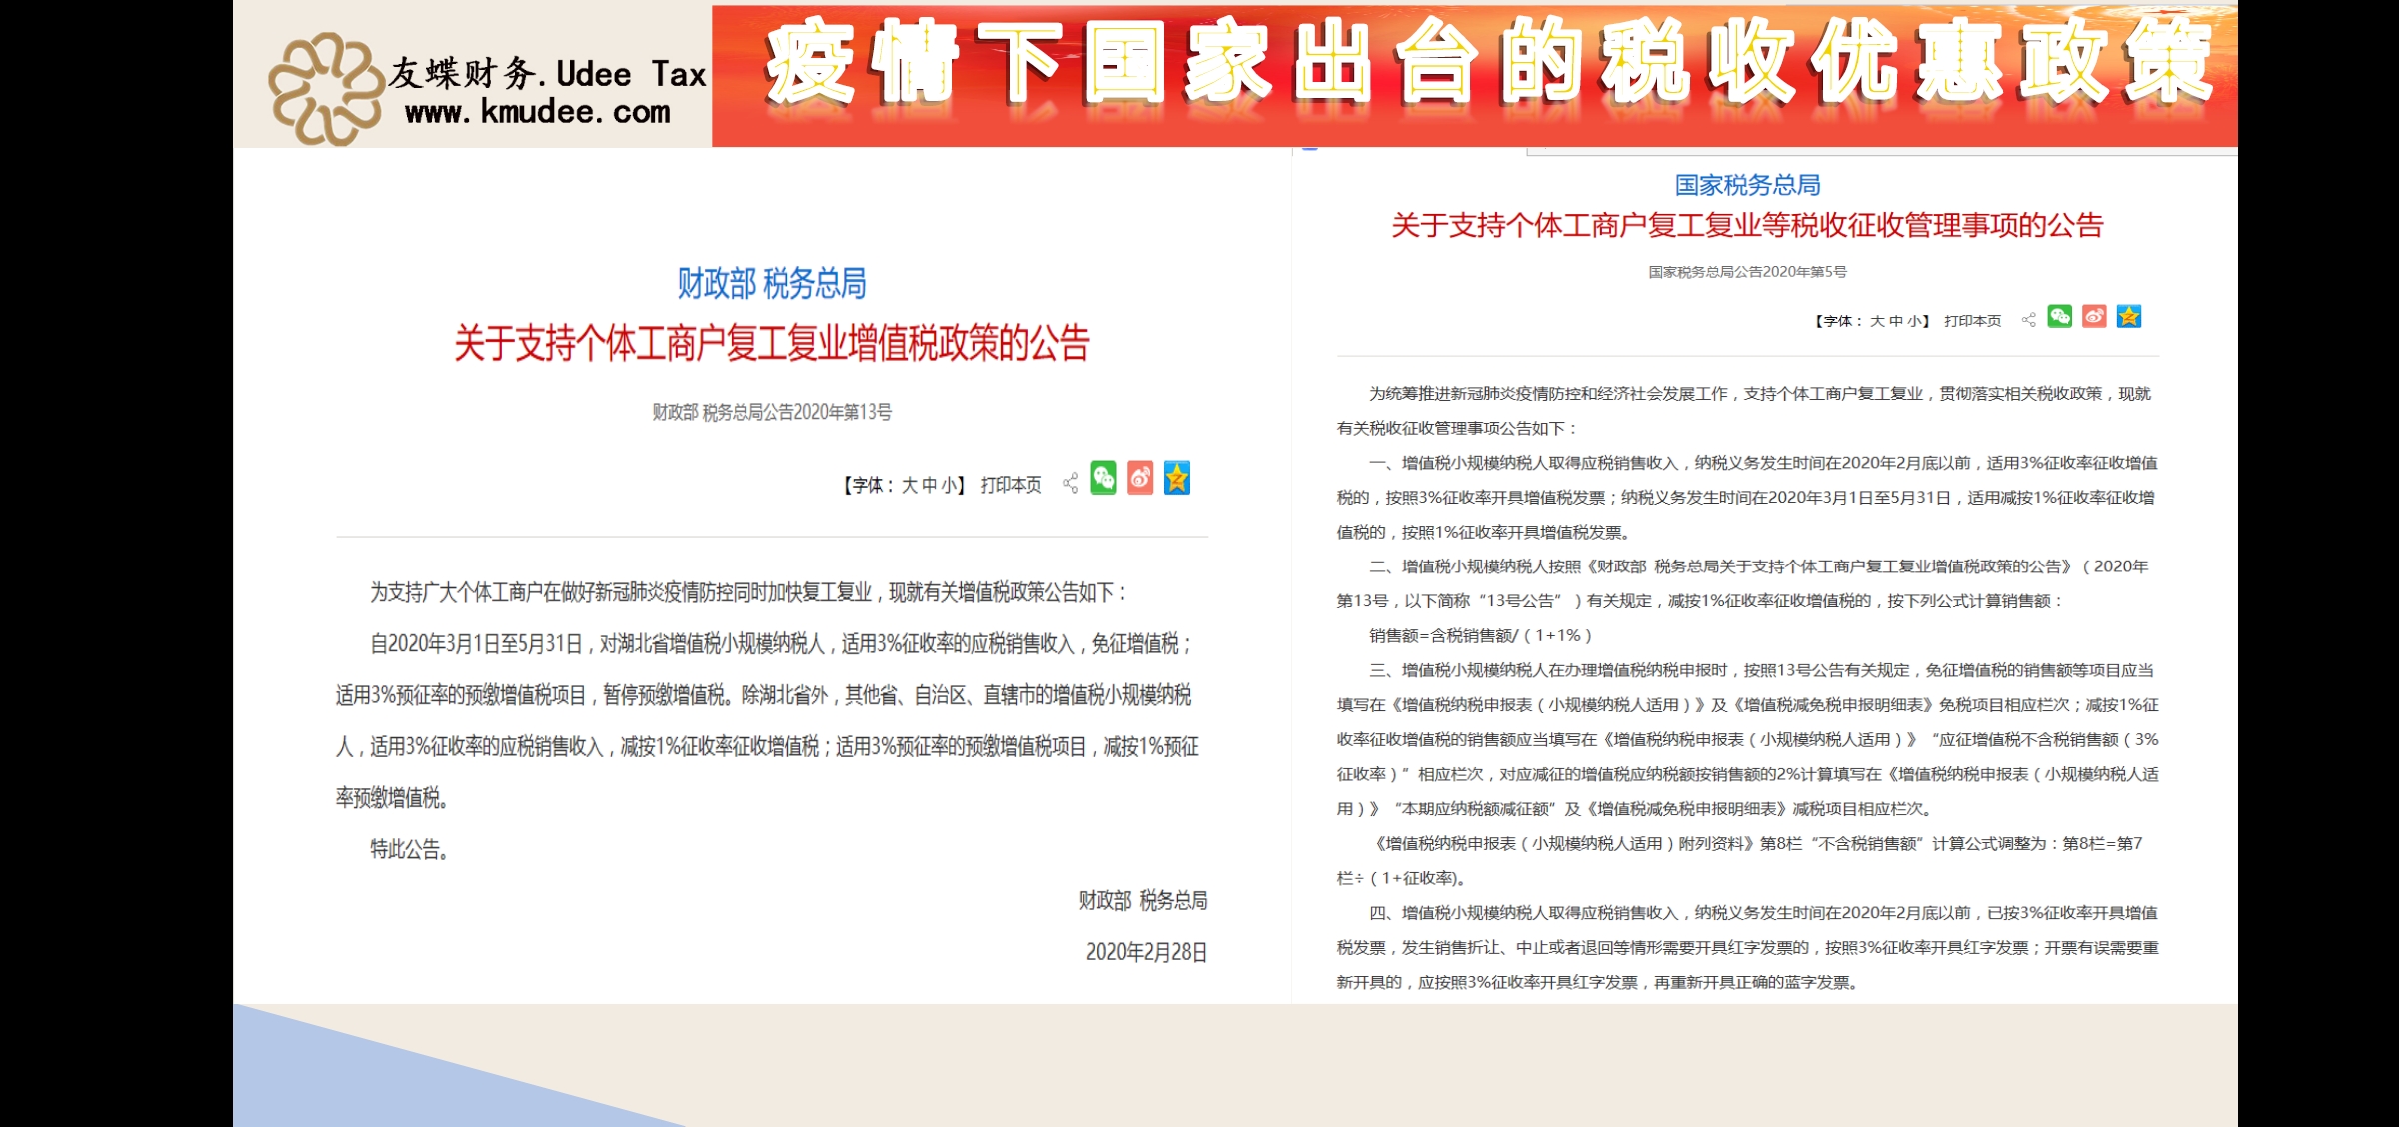Click the QZone star icon on 2020年第13号 page
Image resolution: width=2399 pixels, height=1127 pixels.
point(1177,478)
